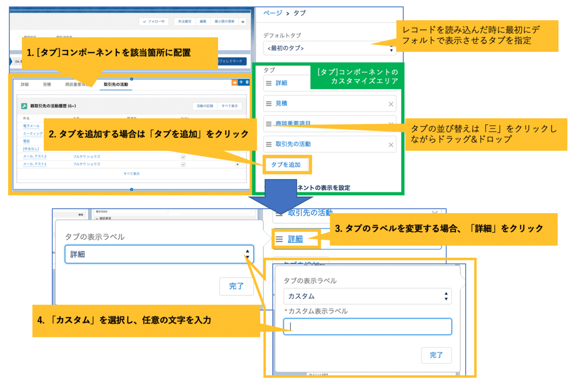Click the すべて表示 link below the activity list
Image resolution: width=582 pixels, height=385 pixels.
point(131,173)
